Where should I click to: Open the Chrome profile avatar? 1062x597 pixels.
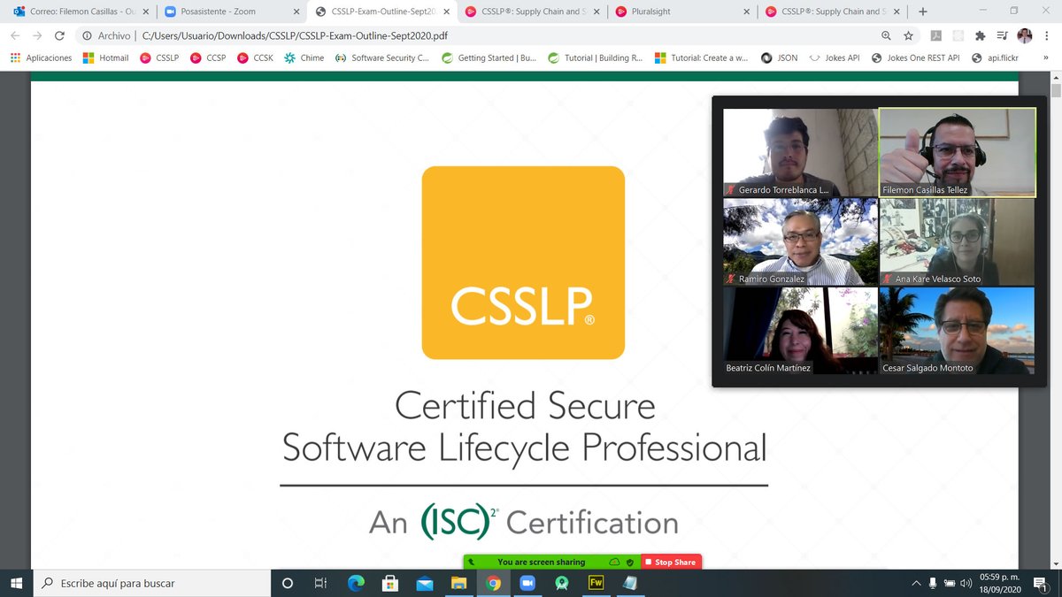tap(1024, 35)
